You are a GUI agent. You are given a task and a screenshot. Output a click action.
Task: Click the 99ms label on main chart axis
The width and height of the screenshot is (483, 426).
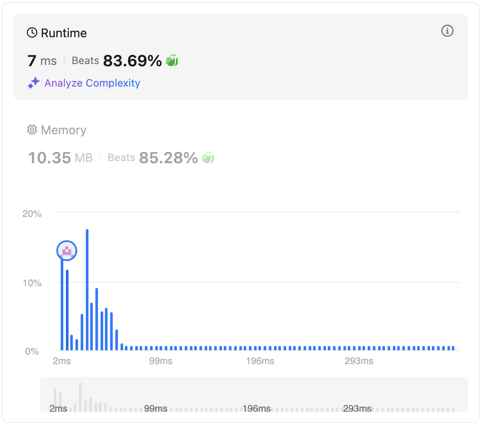tap(160, 361)
